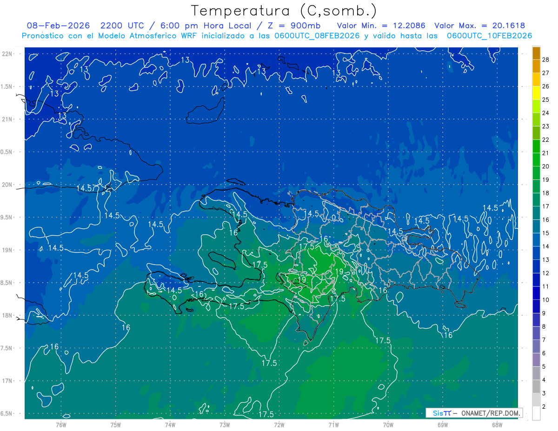Click the '19N' latitude axis label
The height and width of the screenshot is (431, 558).
click(x=7, y=250)
